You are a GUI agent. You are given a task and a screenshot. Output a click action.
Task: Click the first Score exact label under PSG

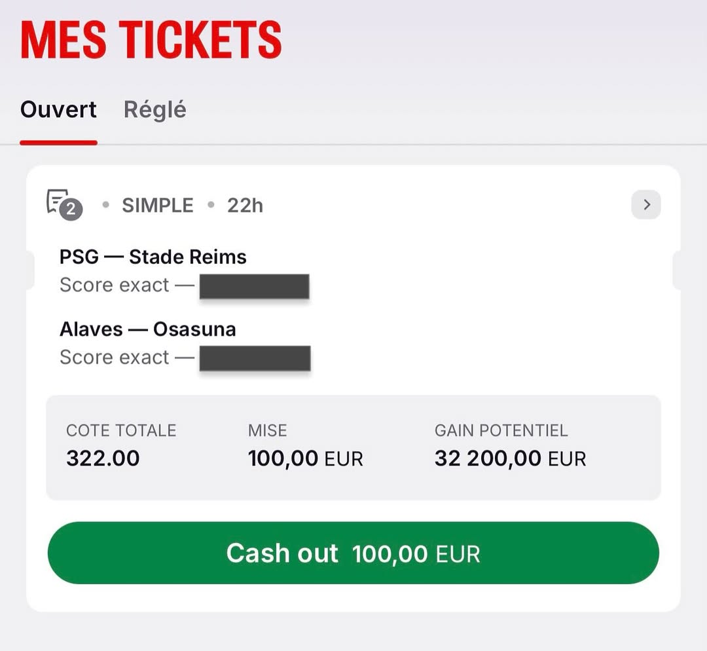click(x=114, y=285)
